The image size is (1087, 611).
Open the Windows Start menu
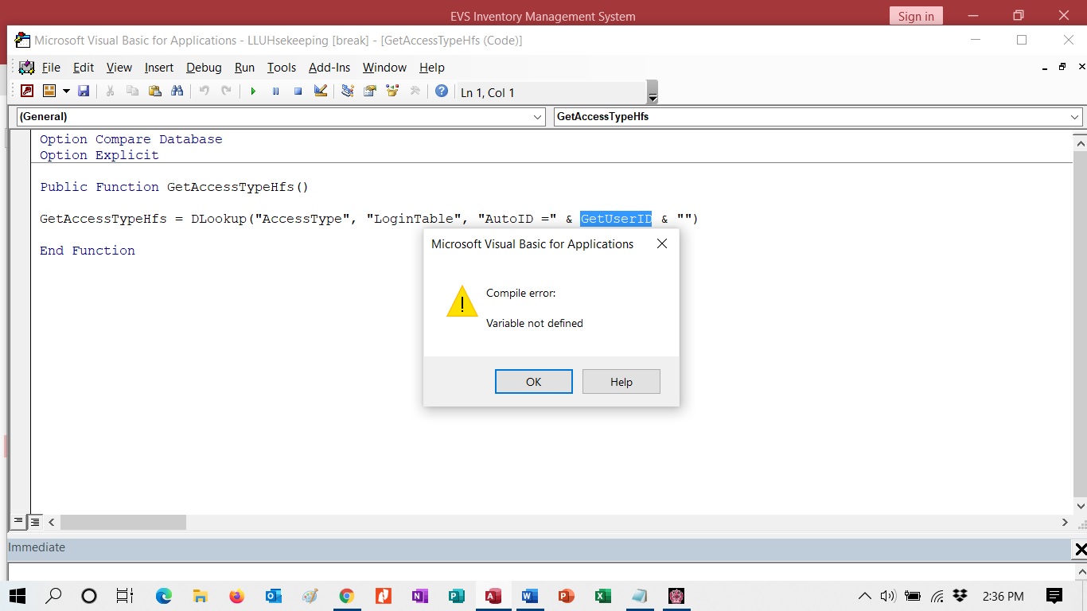pos(17,595)
